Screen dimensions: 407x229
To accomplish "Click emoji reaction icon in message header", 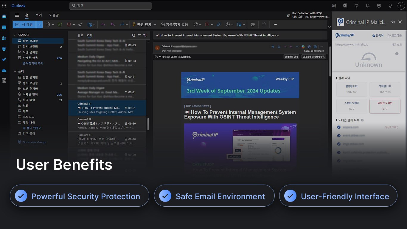I will tap(279, 47).
